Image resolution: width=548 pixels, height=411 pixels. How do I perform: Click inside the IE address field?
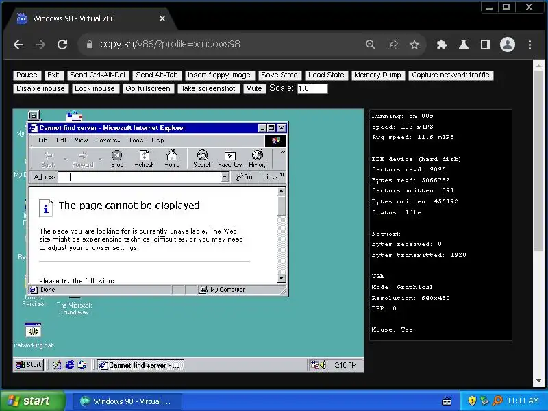click(140, 177)
